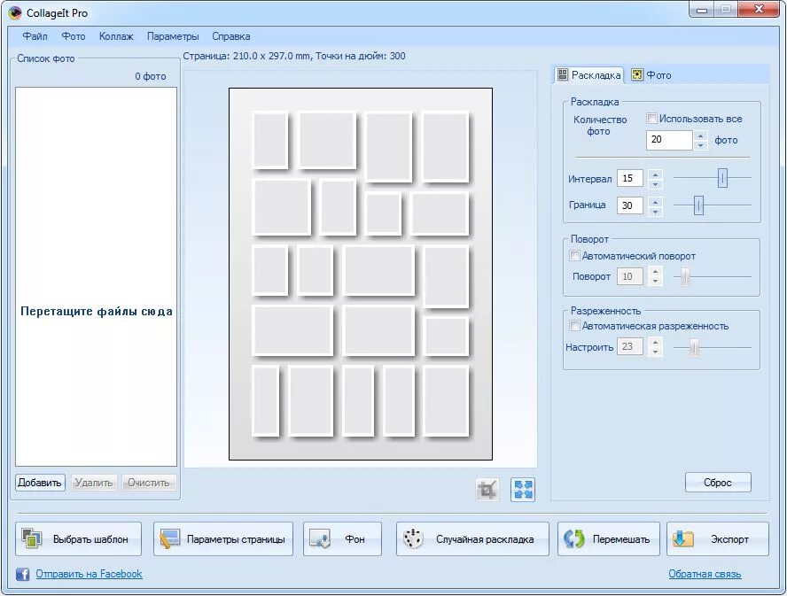Image resolution: width=787 pixels, height=596 pixels.
Task: Click the Перемешать button
Action: pos(608,538)
